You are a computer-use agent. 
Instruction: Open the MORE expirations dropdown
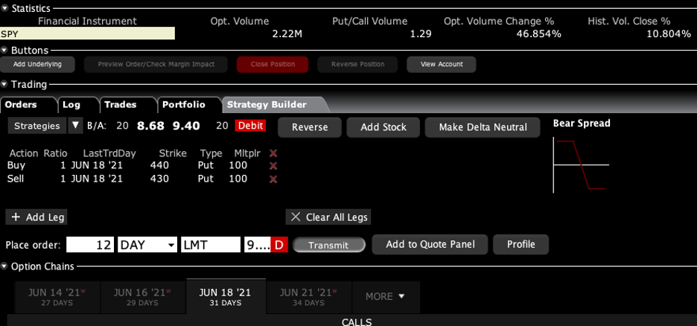click(386, 297)
